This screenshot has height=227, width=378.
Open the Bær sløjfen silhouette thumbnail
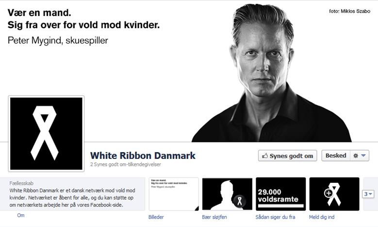tap(227, 194)
